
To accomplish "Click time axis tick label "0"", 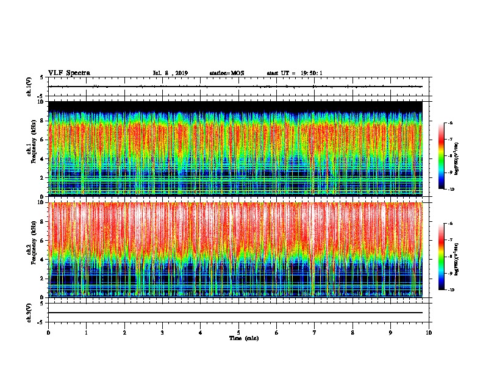I will 48,333.
